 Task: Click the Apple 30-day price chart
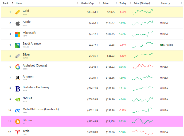(143, 23)
